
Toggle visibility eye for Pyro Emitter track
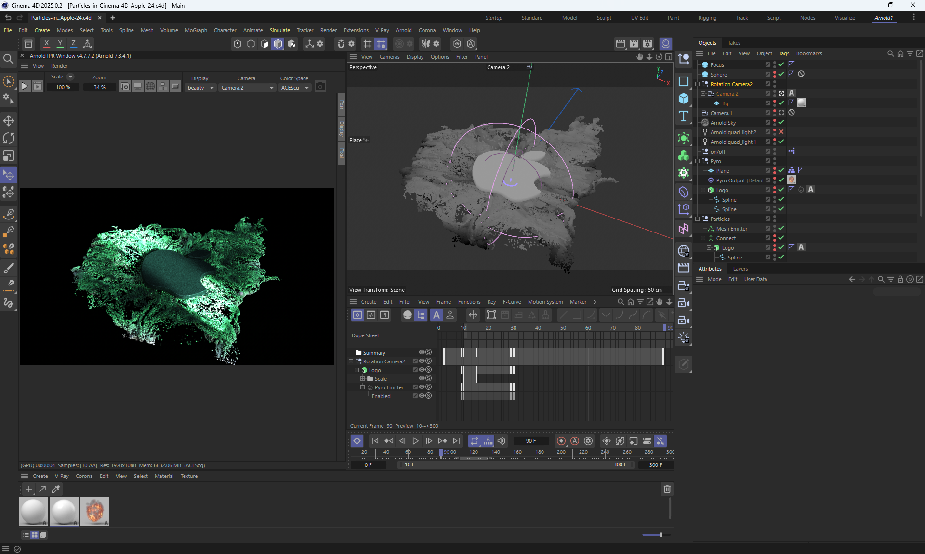coord(422,387)
